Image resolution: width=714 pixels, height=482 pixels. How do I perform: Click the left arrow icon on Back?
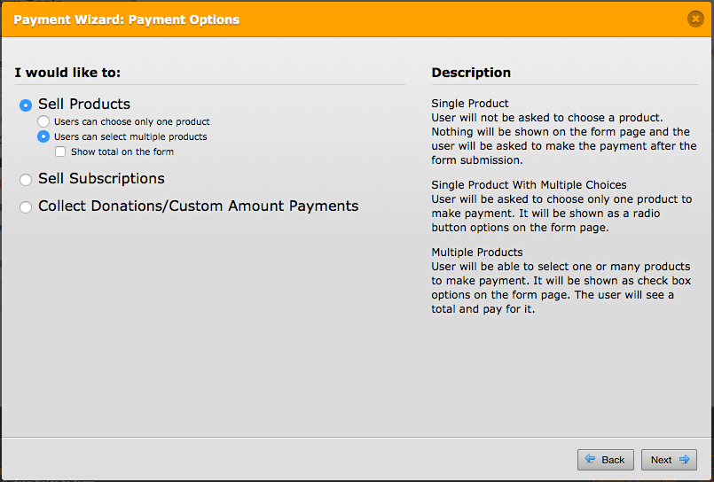(x=591, y=460)
